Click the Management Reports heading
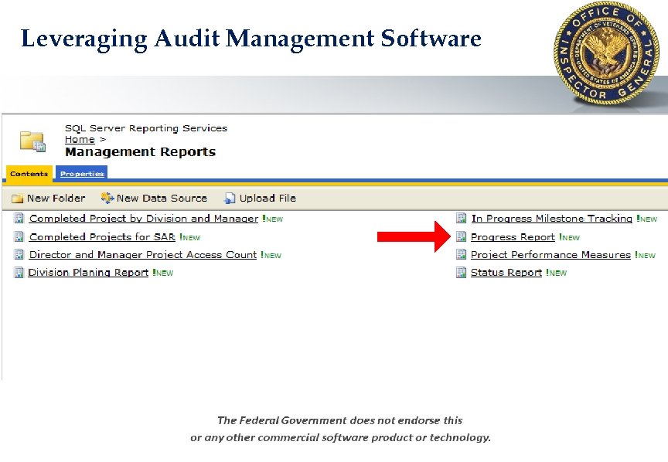 click(140, 152)
